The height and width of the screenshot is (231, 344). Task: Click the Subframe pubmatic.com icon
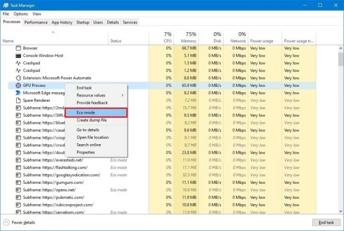coord(18,197)
